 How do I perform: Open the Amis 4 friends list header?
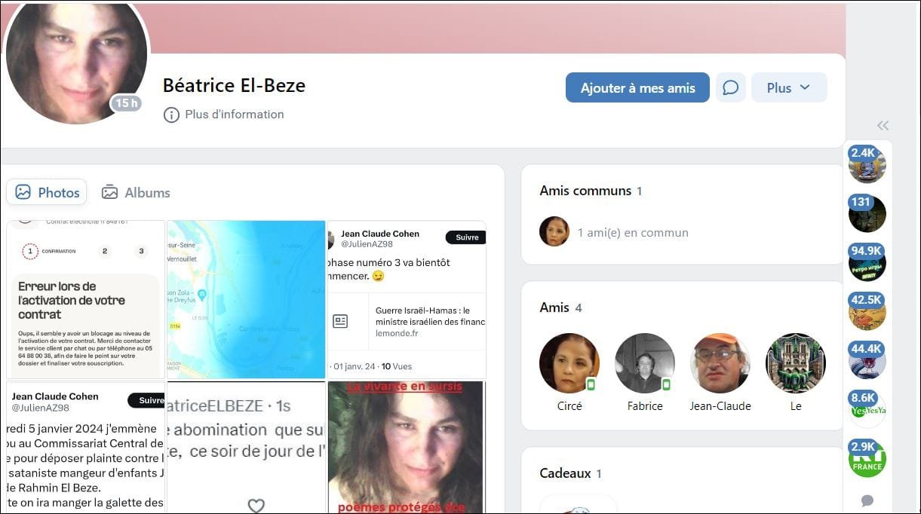click(x=560, y=307)
